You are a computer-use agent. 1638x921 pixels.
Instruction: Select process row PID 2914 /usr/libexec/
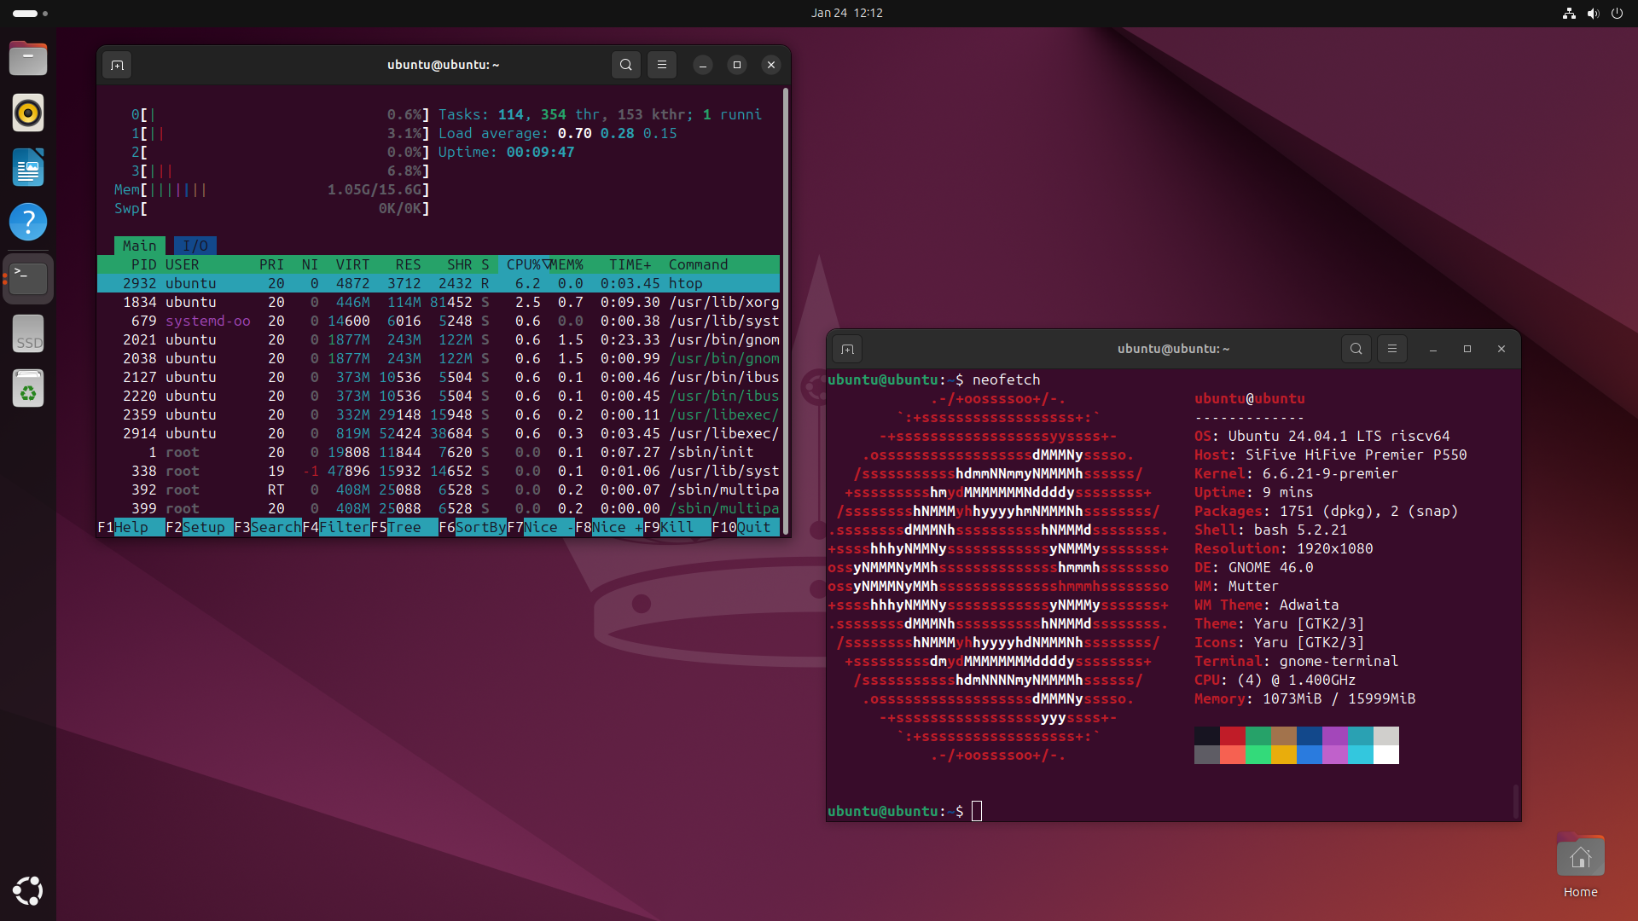point(439,433)
